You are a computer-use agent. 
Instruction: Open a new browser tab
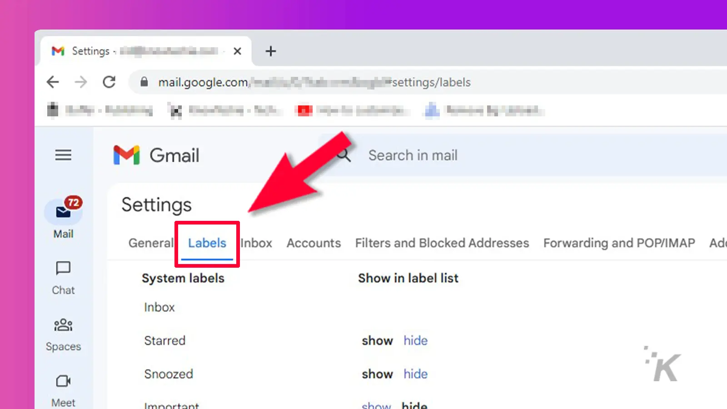coord(271,51)
